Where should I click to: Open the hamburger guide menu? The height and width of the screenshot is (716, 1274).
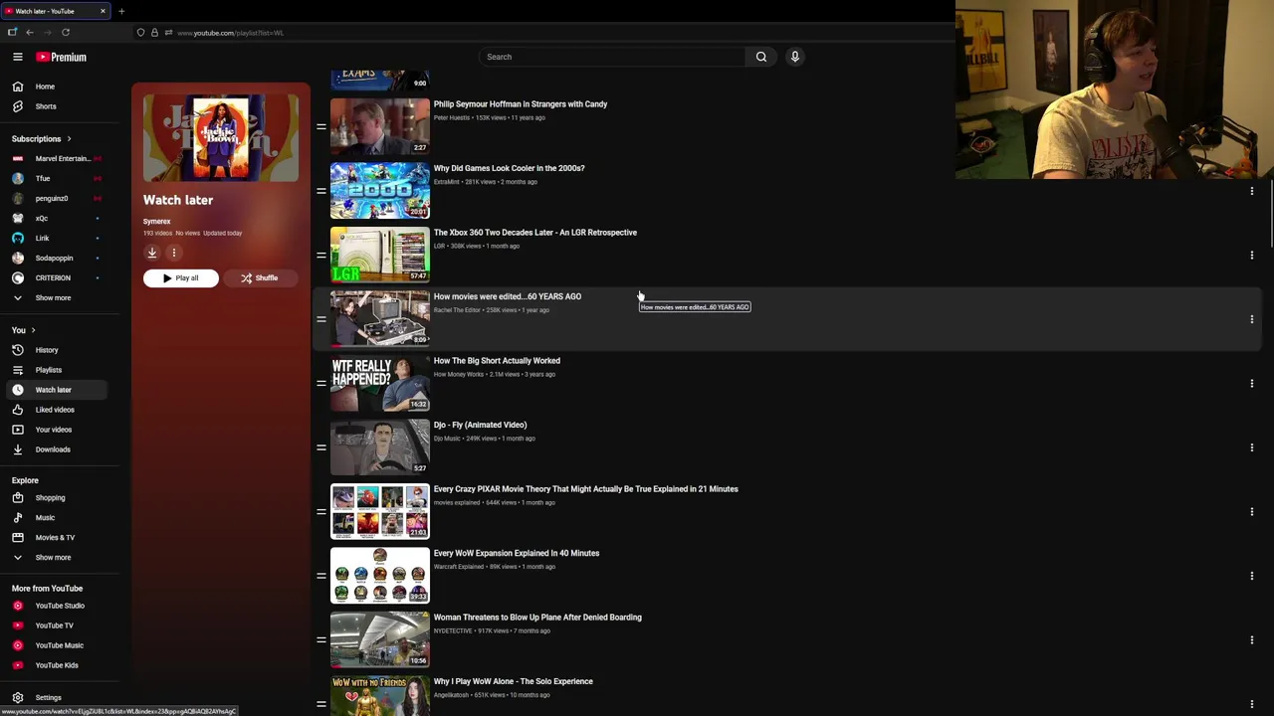click(17, 57)
